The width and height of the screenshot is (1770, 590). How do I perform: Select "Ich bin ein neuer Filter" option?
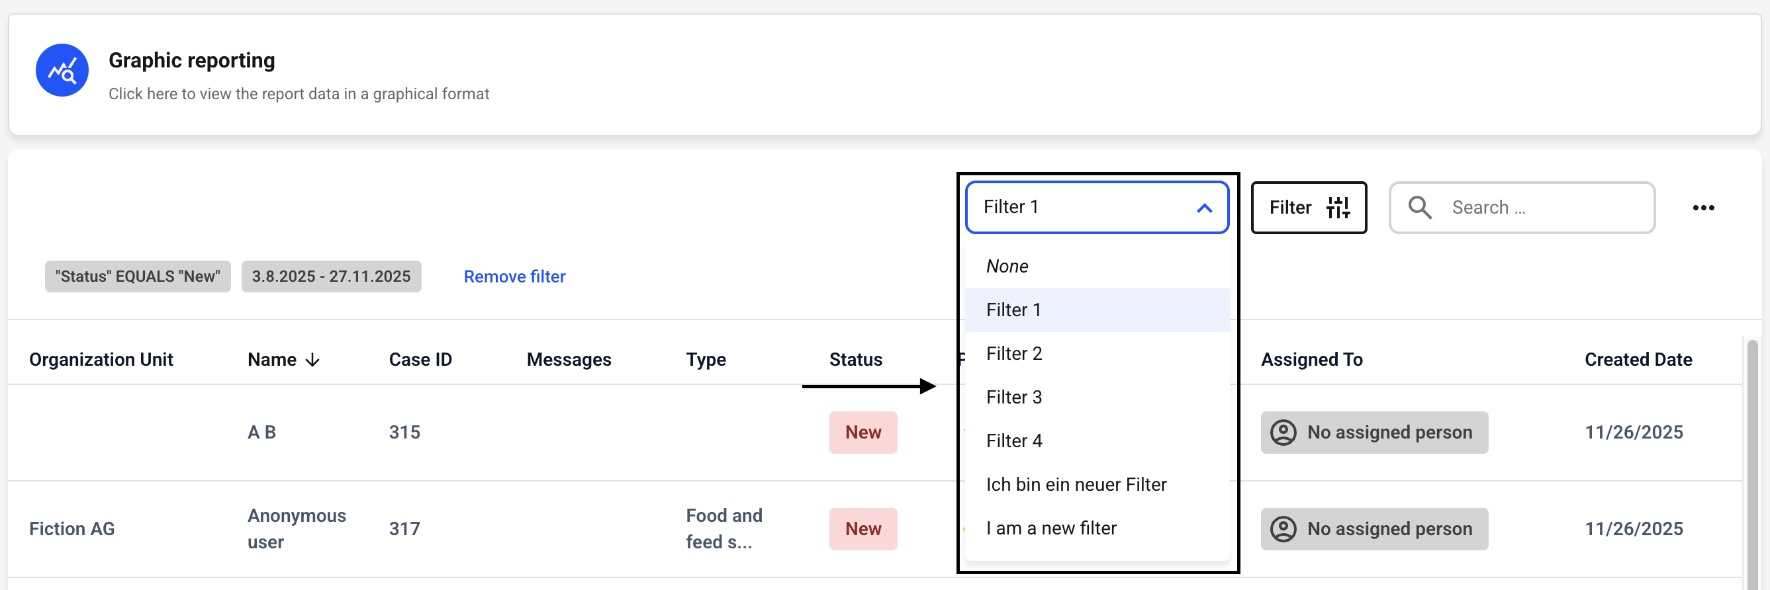point(1076,485)
